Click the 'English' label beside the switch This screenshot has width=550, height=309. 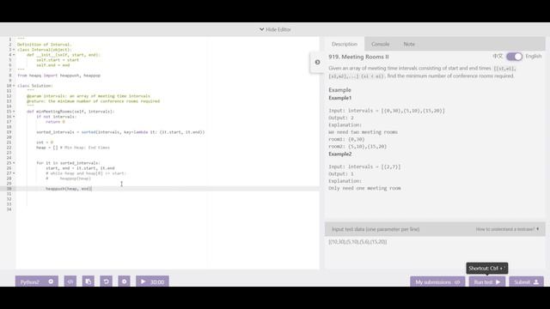tap(534, 57)
